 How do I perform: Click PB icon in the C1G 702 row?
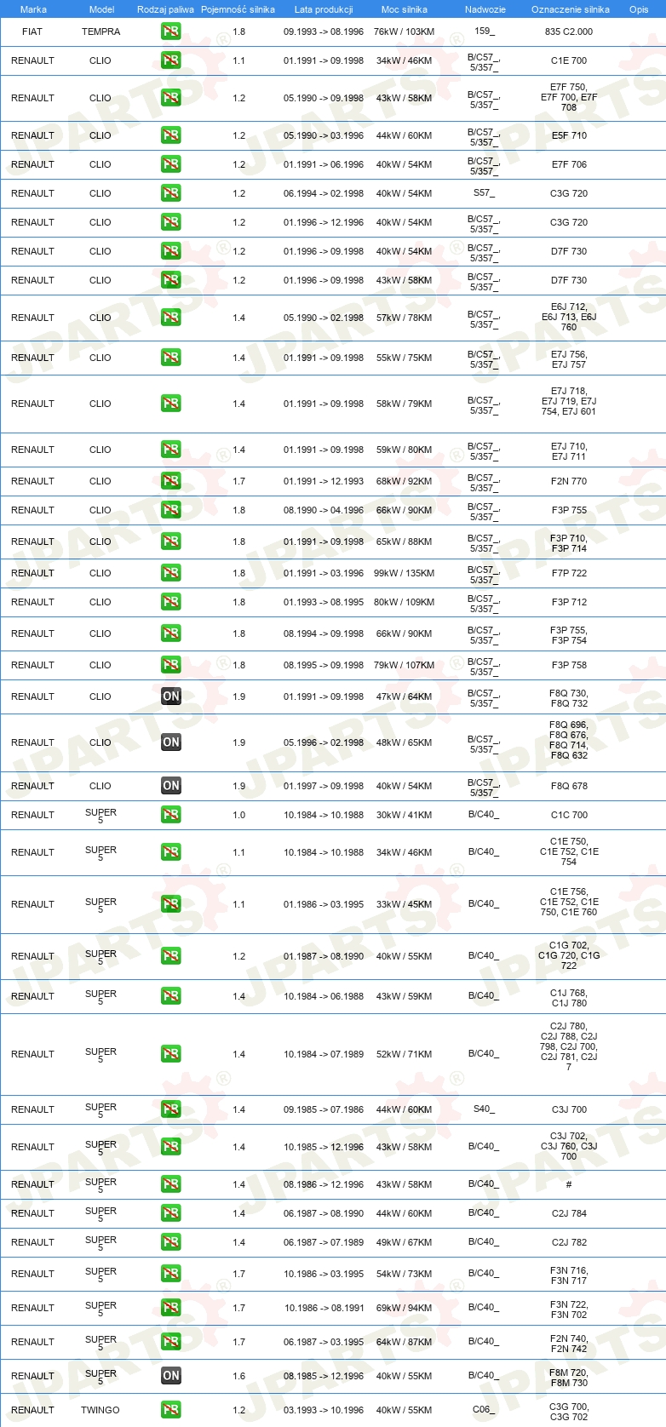pyautogui.click(x=171, y=956)
